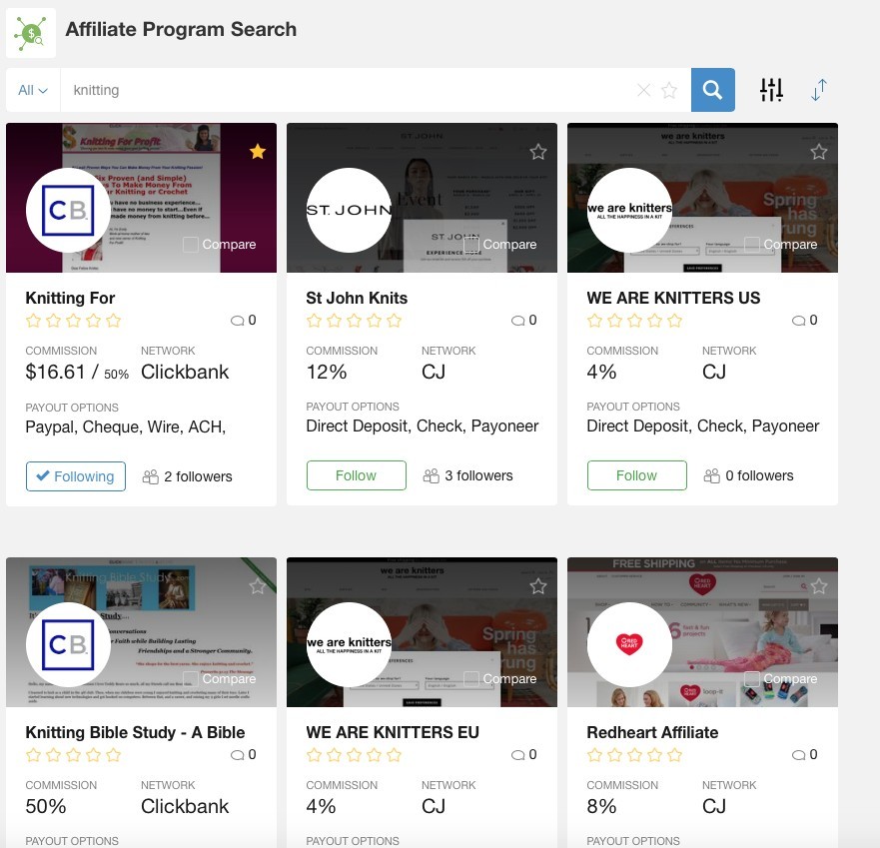The width and height of the screenshot is (880, 848).
Task: Check Compare box on WE ARE KNITTERS US
Action: (752, 244)
